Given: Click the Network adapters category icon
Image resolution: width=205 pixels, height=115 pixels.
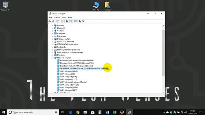Looking at the screenshot, I should tap(55, 58).
